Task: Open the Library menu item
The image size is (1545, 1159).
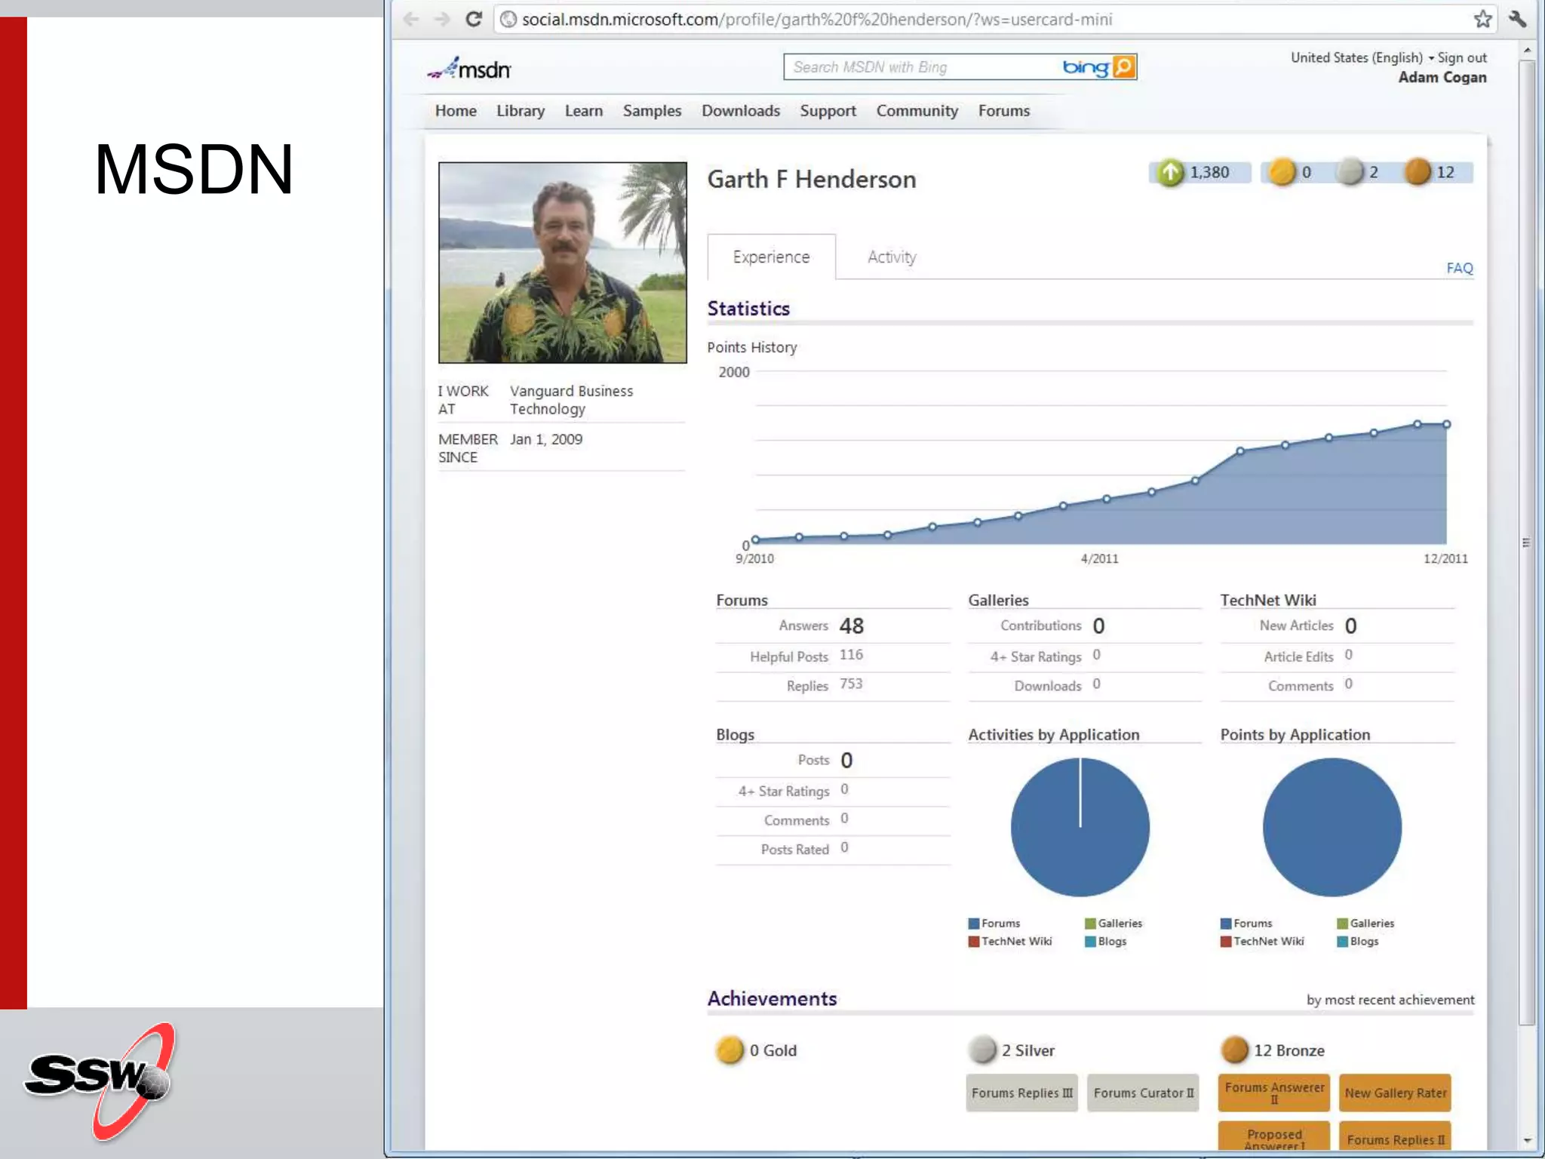Action: (x=521, y=111)
